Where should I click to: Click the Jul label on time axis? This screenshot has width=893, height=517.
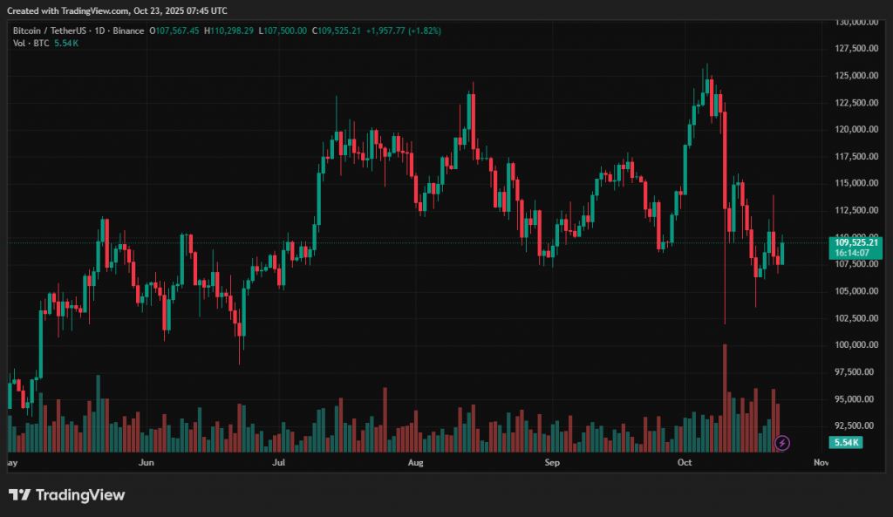point(279,461)
